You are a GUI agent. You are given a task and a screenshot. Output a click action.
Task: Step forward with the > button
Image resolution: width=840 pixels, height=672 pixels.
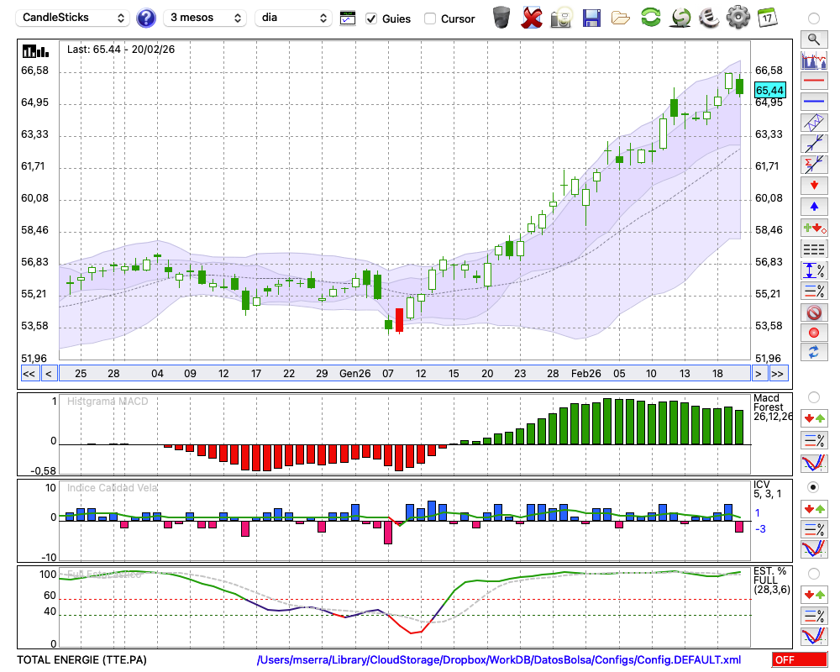(758, 374)
